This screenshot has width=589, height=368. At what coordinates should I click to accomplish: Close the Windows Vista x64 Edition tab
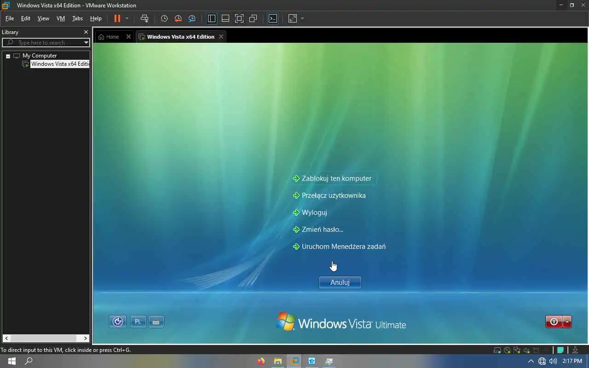tap(221, 37)
